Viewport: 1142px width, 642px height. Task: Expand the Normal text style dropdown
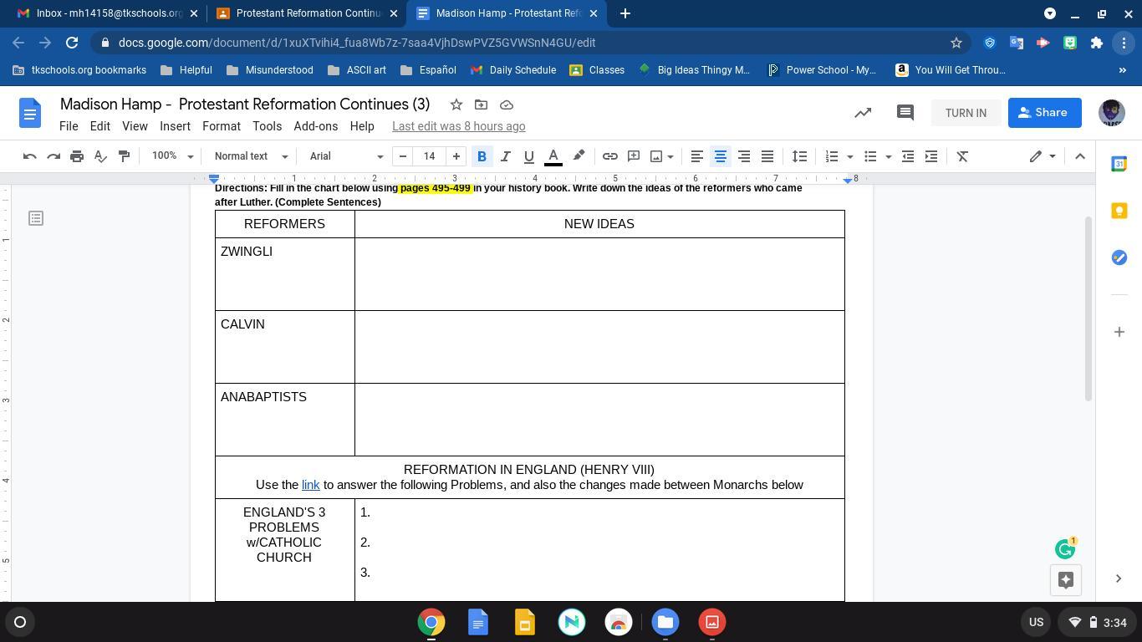click(x=251, y=156)
